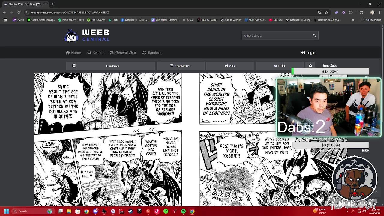
Task: Click June Subs progress bar
Action: click(x=330, y=71)
